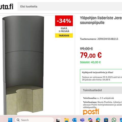Click the yellow TARJOUS offer label
122x122 pixels.
click(x=64, y=36)
